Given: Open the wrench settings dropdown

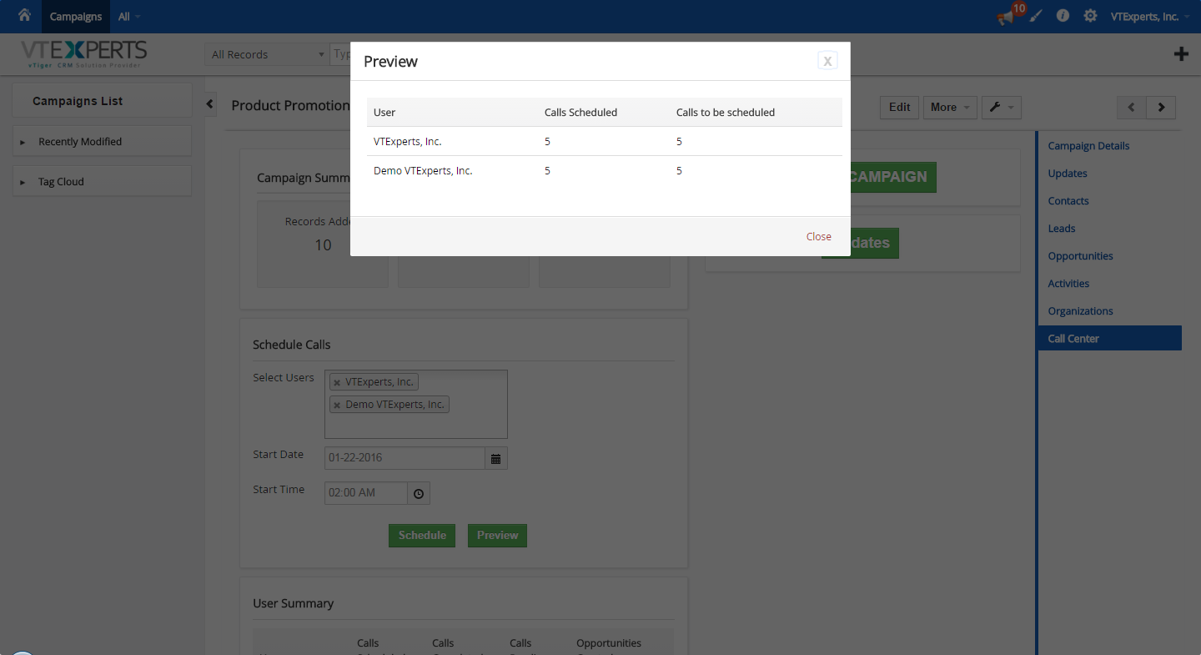Looking at the screenshot, I should (x=1001, y=107).
